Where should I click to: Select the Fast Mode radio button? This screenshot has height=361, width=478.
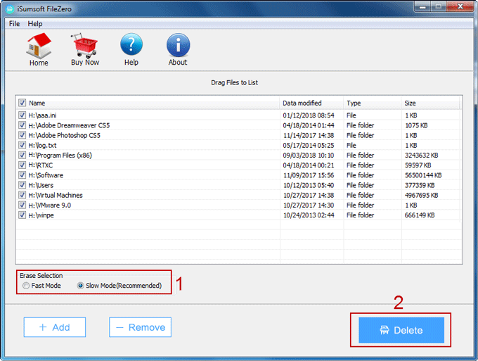[x=26, y=286]
